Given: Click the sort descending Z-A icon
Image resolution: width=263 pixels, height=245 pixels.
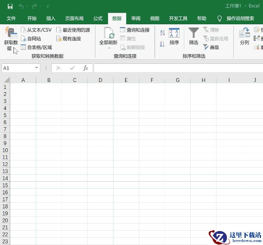Looking at the screenshot, I should click(x=162, y=44).
